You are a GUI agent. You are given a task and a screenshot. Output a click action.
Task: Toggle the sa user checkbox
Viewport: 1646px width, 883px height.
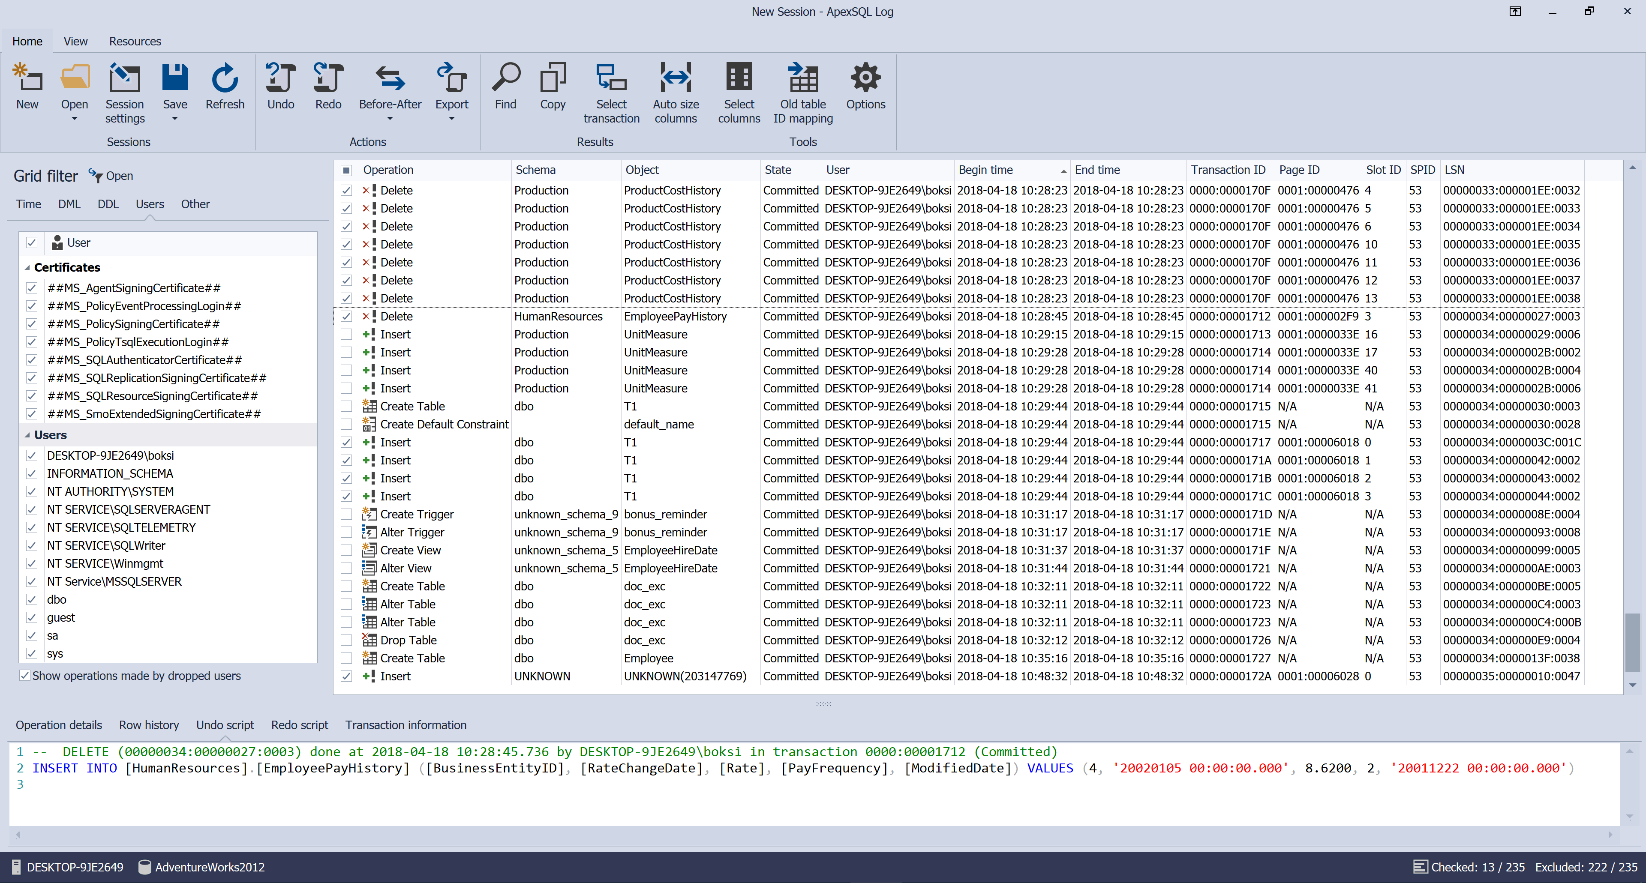click(x=31, y=635)
